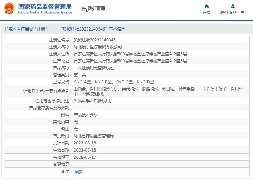Click the 首页 home icon
The image size is (253, 180).
click(207, 6)
